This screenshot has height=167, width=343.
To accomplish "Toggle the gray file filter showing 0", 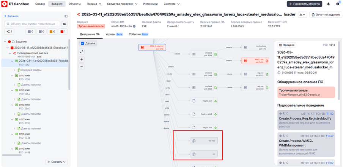I will [x=41, y=32].
